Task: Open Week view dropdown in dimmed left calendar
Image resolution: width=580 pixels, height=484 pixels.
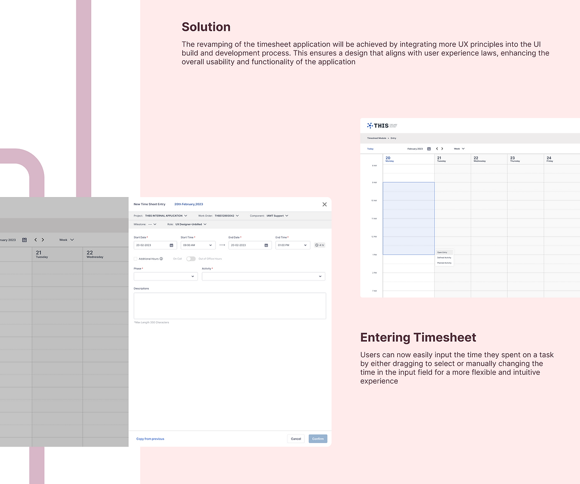Action: click(x=67, y=240)
